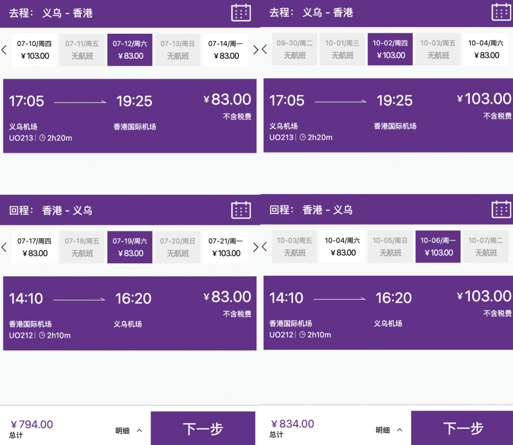513x445 pixels.
Task: Select 10-04 Saturday return date
Action: pyautogui.click(x=342, y=247)
